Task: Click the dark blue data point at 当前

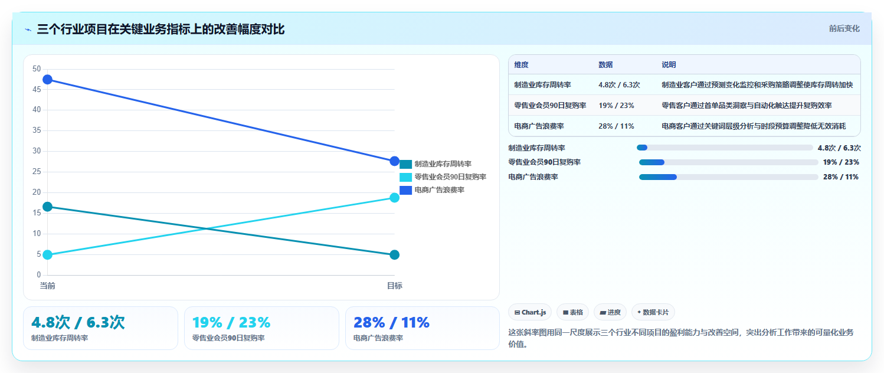Action: pyautogui.click(x=47, y=79)
